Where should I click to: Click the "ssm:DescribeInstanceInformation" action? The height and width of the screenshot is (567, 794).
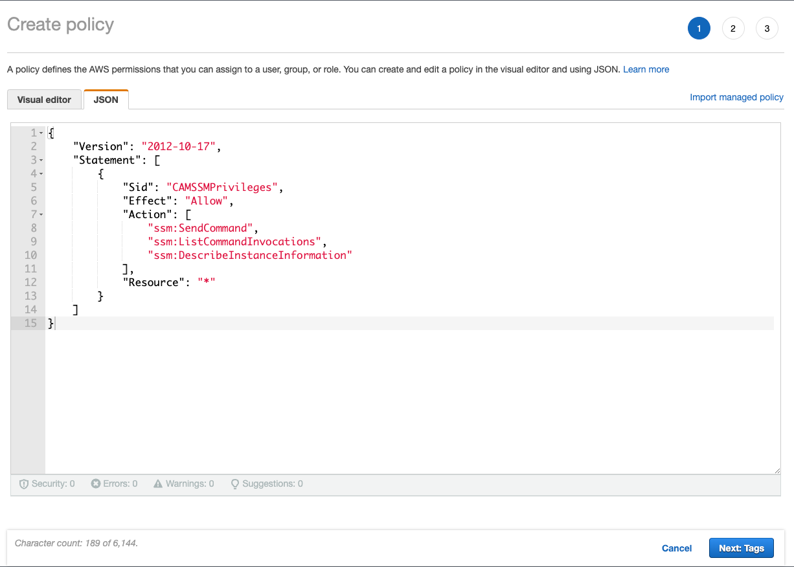250,255
